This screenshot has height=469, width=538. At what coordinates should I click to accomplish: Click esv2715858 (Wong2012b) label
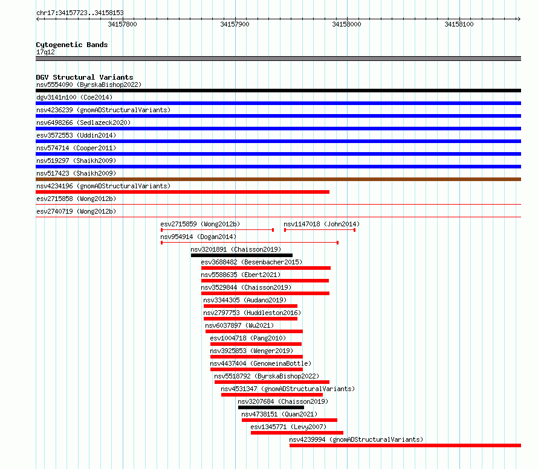point(76,199)
